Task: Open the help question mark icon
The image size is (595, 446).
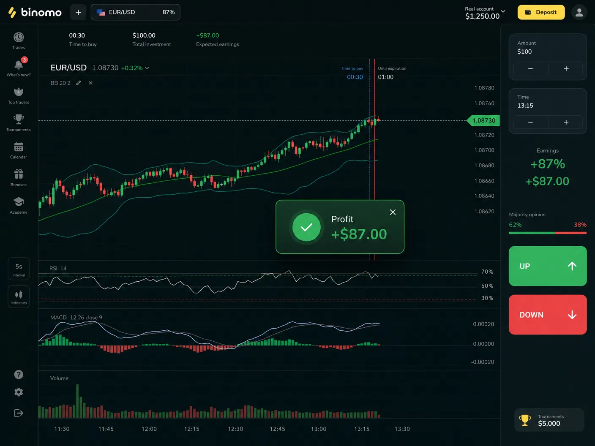Action: point(19,375)
